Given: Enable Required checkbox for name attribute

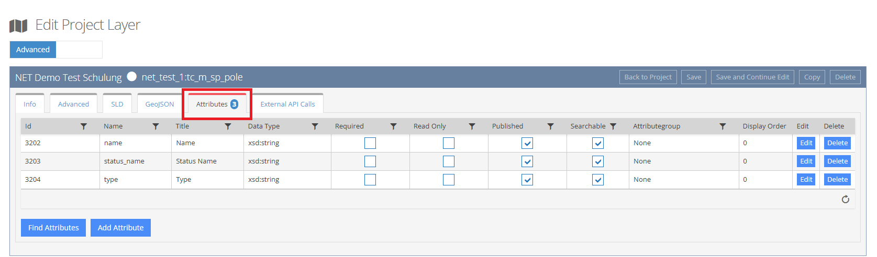Looking at the screenshot, I should [x=370, y=143].
